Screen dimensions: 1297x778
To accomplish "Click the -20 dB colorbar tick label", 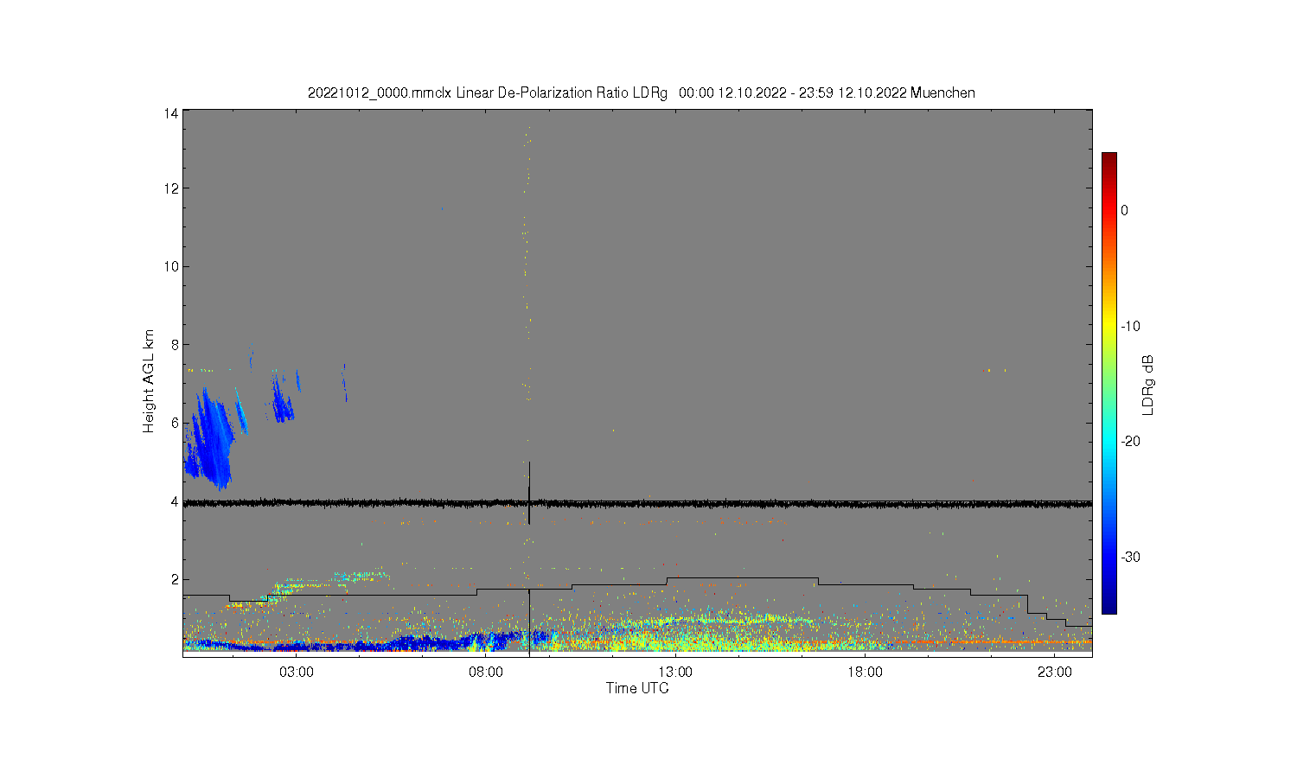I will pyautogui.click(x=1130, y=441).
